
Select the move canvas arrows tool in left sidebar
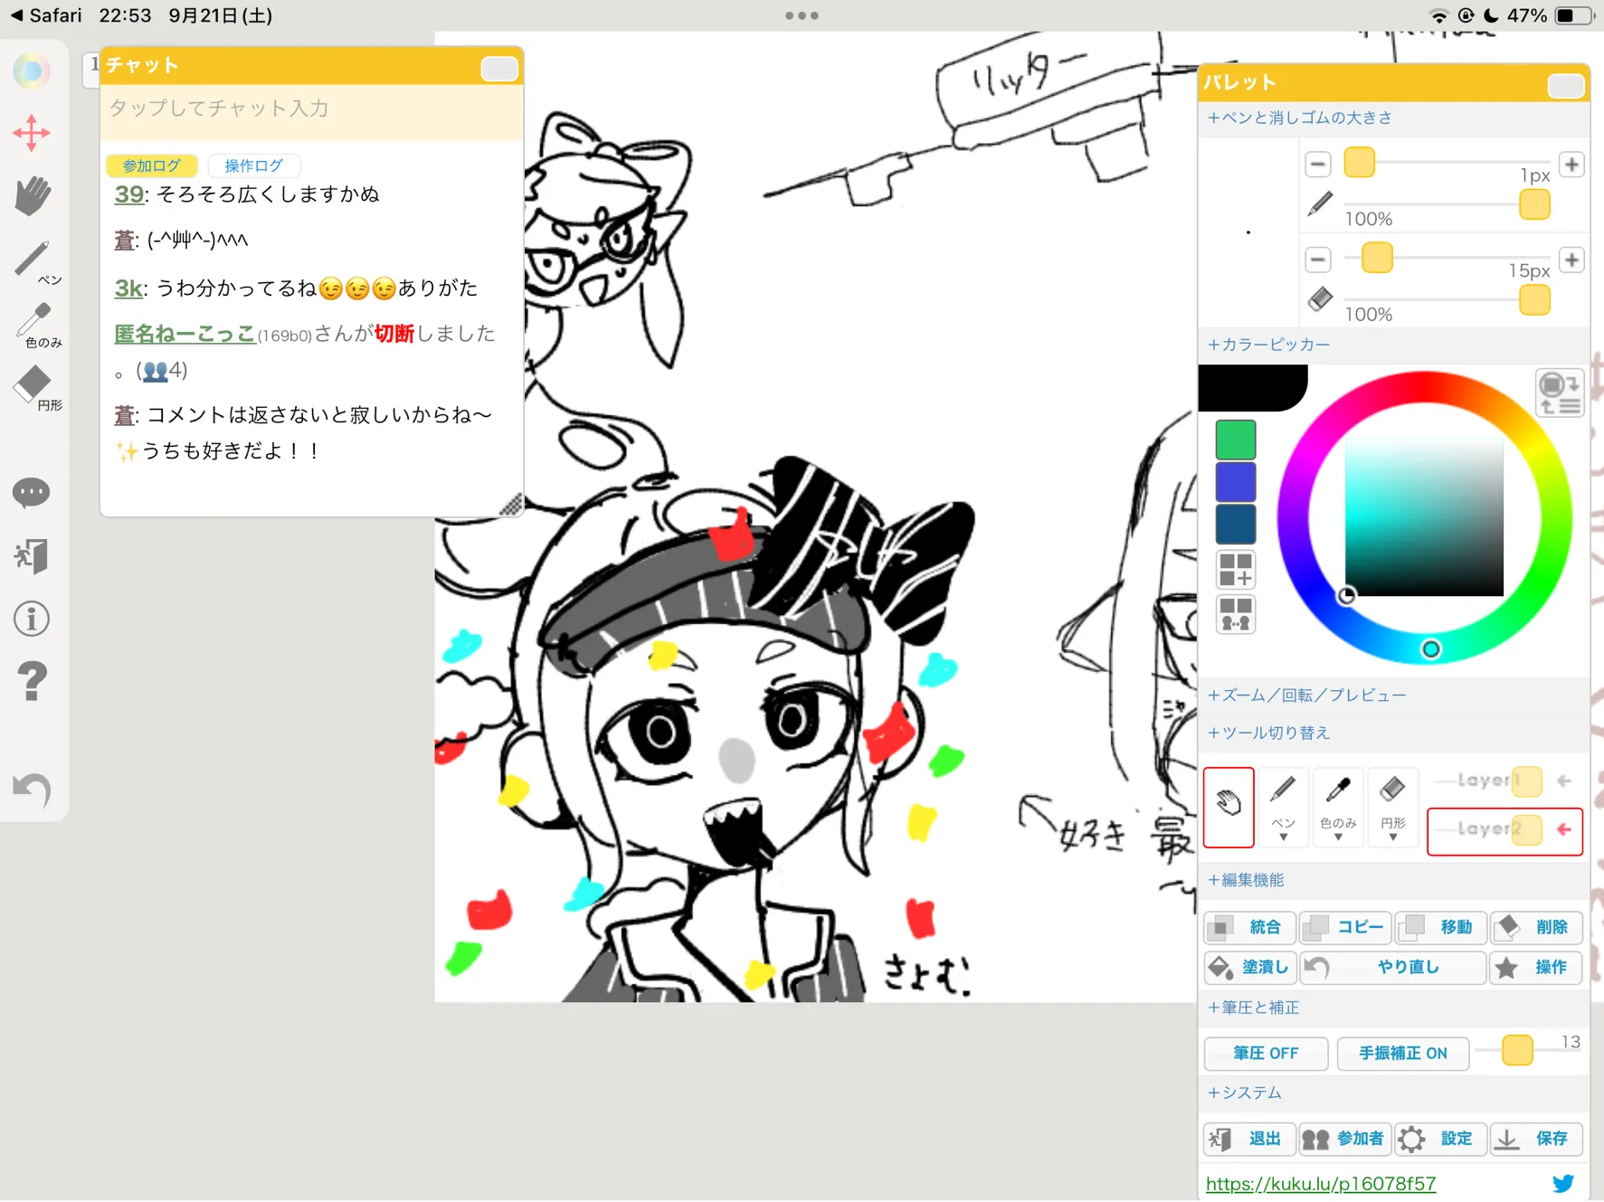pyautogui.click(x=32, y=133)
